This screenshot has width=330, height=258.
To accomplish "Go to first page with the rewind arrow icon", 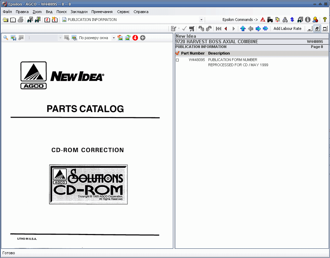I will 218,28.
